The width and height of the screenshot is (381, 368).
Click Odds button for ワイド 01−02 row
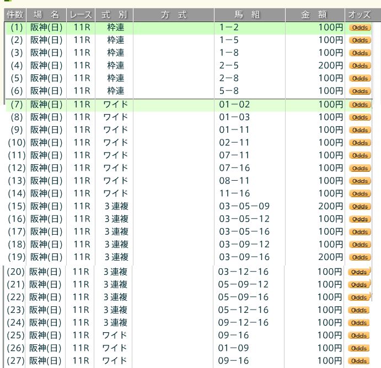point(359,105)
